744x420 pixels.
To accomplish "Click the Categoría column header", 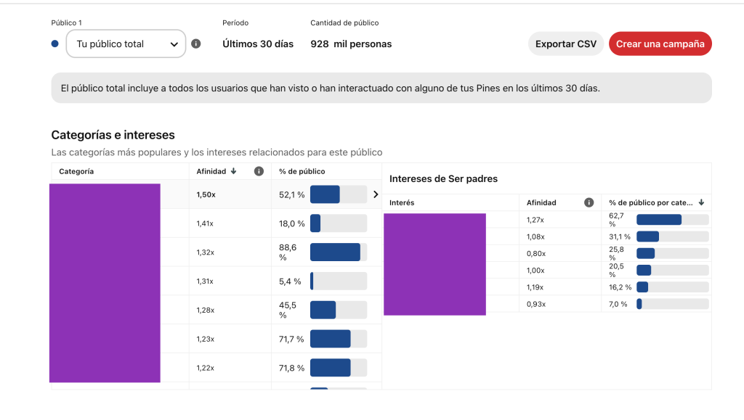I will click(x=76, y=171).
